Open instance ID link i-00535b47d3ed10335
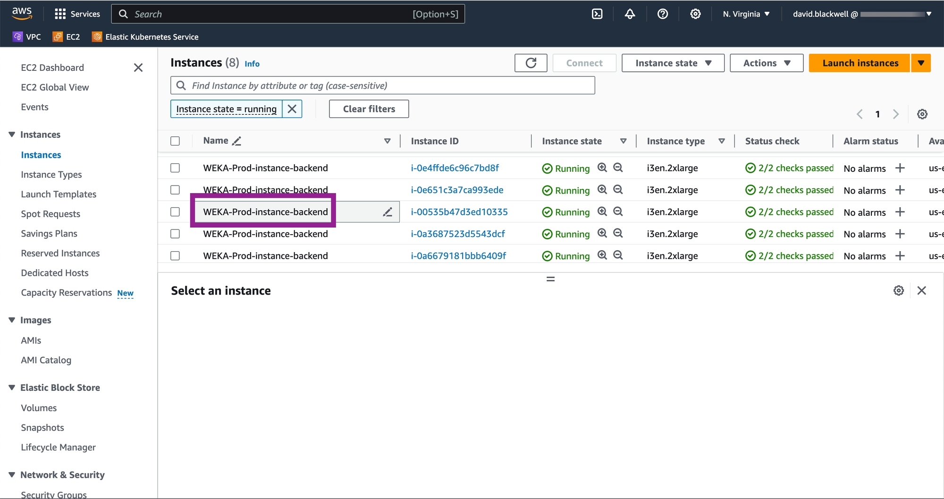This screenshot has width=944, height=499. click(x=459, y=212)
